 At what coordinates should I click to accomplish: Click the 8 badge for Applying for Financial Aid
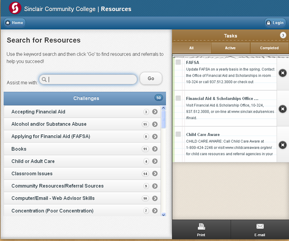pos(146,136)
